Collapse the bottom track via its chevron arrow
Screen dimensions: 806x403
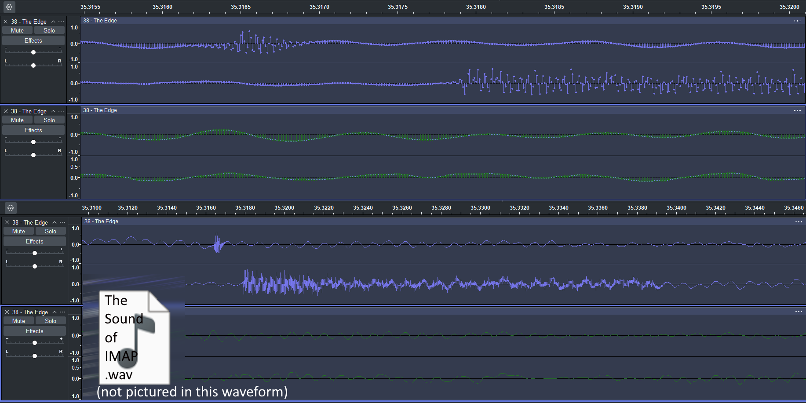(54, 312)
